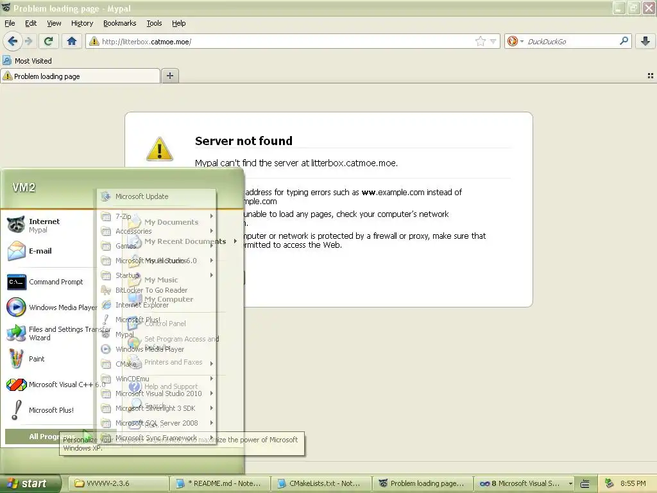657x493 pixels.
Task: Go back with the Back arrow button
Action: 13,41
